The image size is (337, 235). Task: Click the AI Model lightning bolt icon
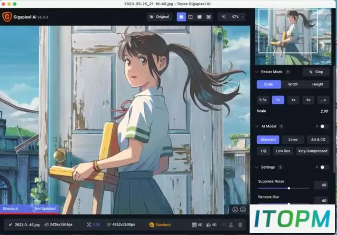317,126
